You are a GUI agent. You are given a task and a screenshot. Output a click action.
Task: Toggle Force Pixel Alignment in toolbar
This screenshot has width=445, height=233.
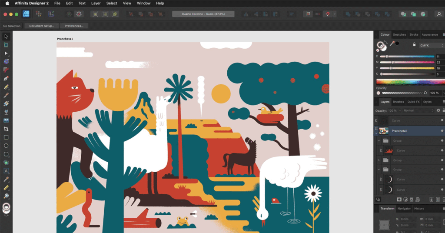click(x=308, y=14)
